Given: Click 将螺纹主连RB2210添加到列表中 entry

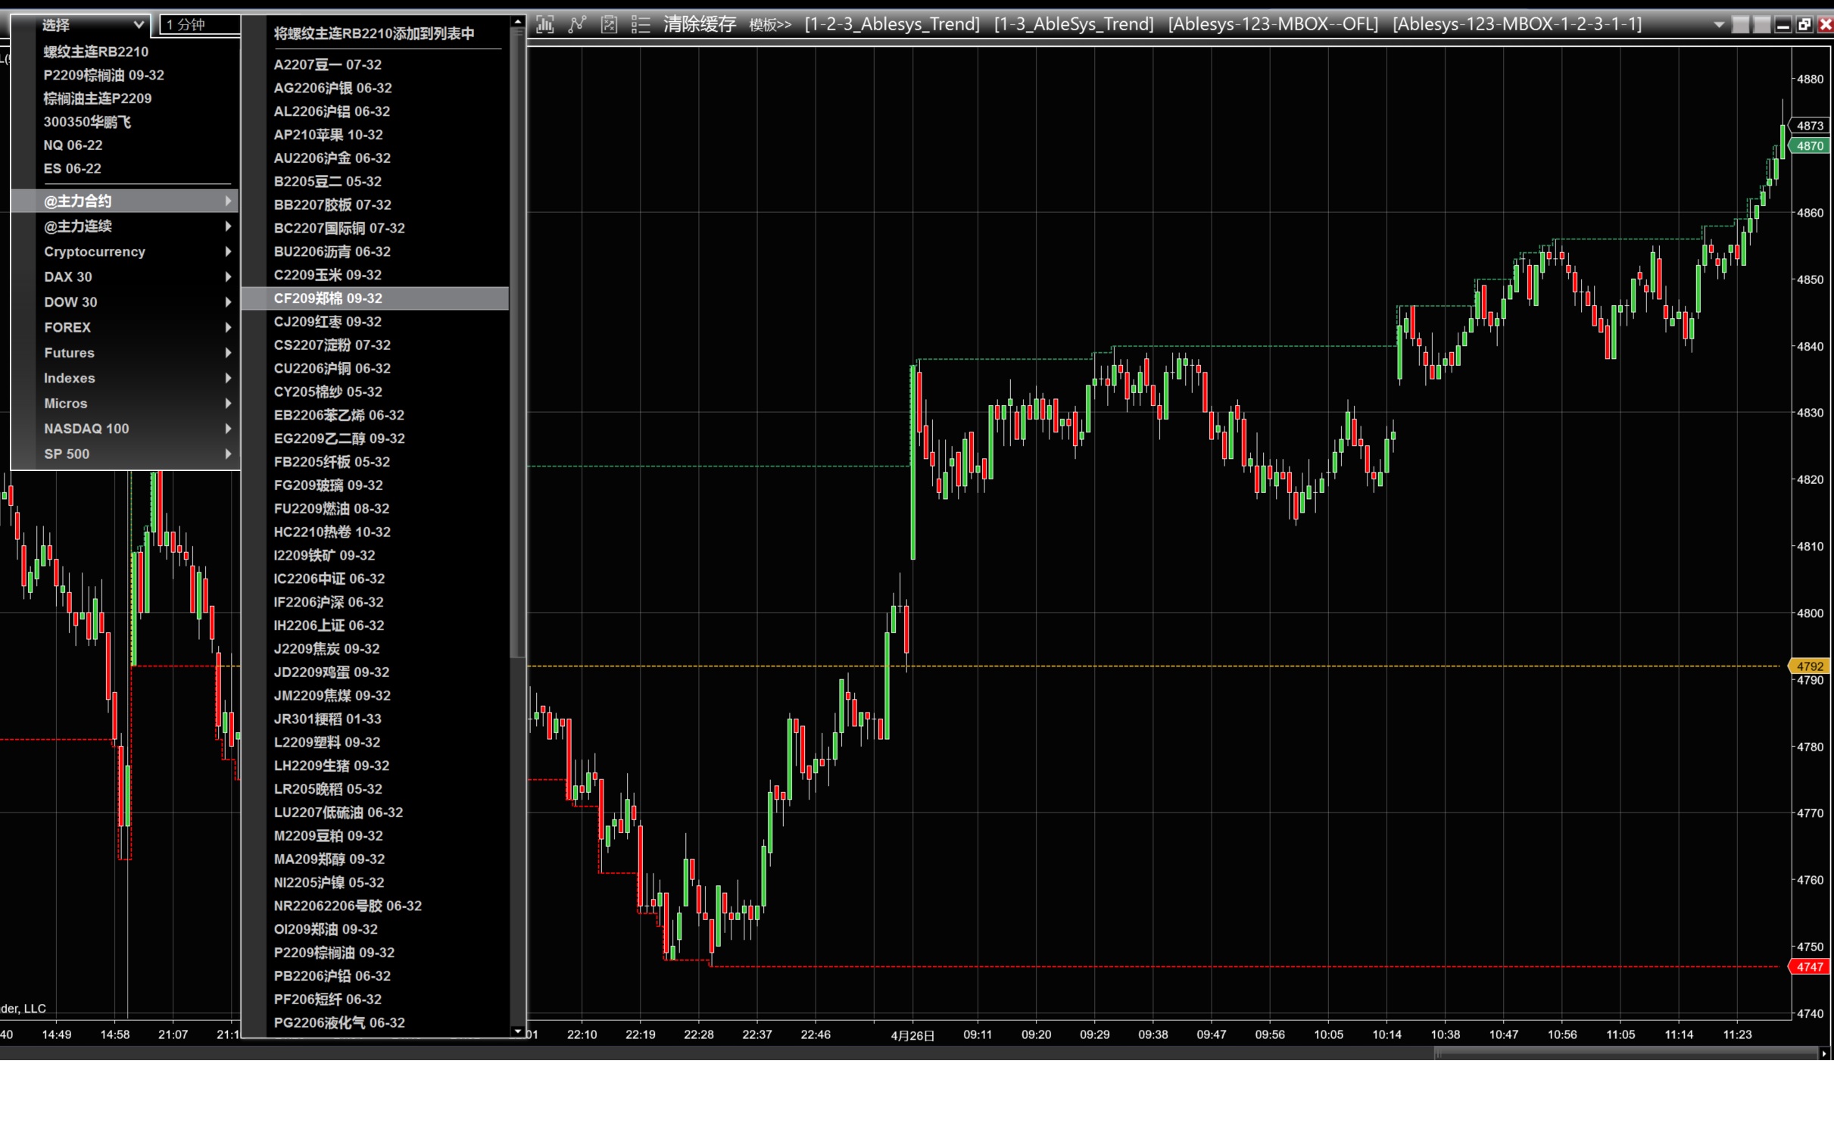Looking at the screenshot, I should pos(374,33).
